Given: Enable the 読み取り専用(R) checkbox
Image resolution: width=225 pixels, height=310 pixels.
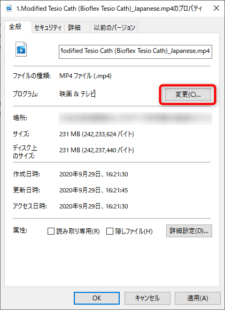Looking at the screenshot, I should click(51, 231).
